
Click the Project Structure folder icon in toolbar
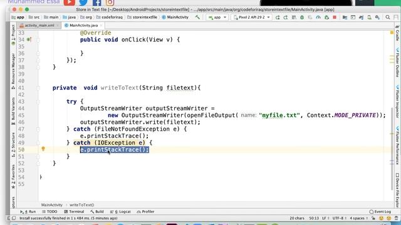coord(345,17)
